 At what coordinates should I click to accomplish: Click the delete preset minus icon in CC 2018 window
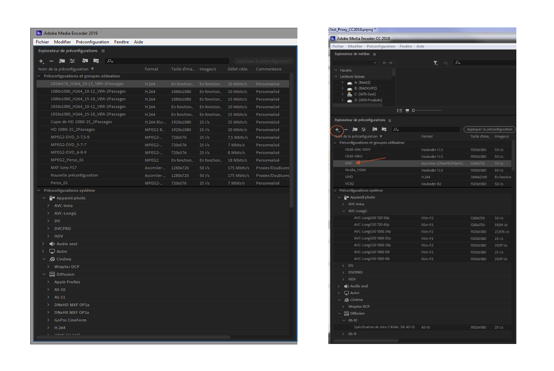point(346,130)
